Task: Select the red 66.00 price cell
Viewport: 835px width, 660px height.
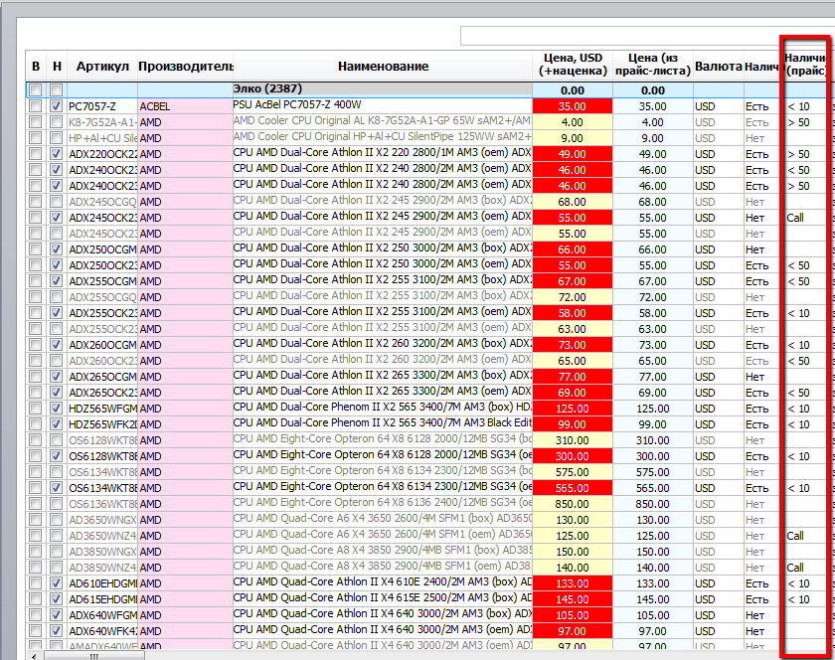Action: pyautogui.click(x=573, y=249)
